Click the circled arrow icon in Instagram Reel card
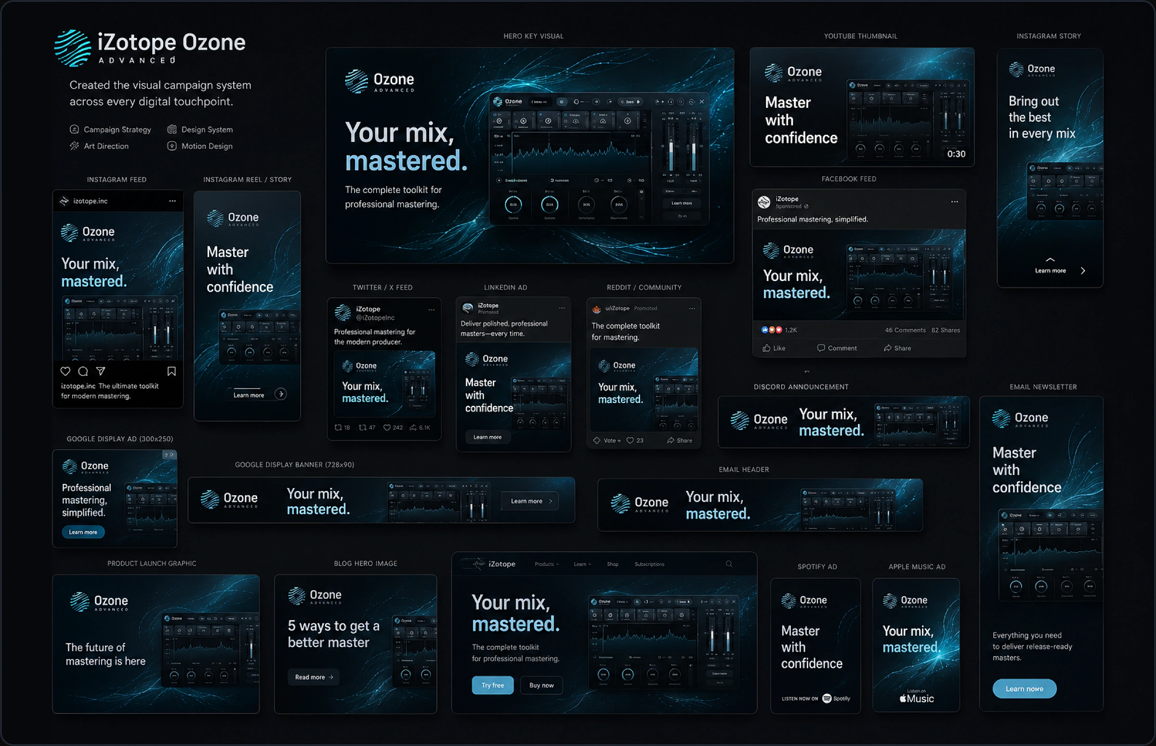Image resolution: width=1156 pixels, height=746 pixels. pos(281,394)
